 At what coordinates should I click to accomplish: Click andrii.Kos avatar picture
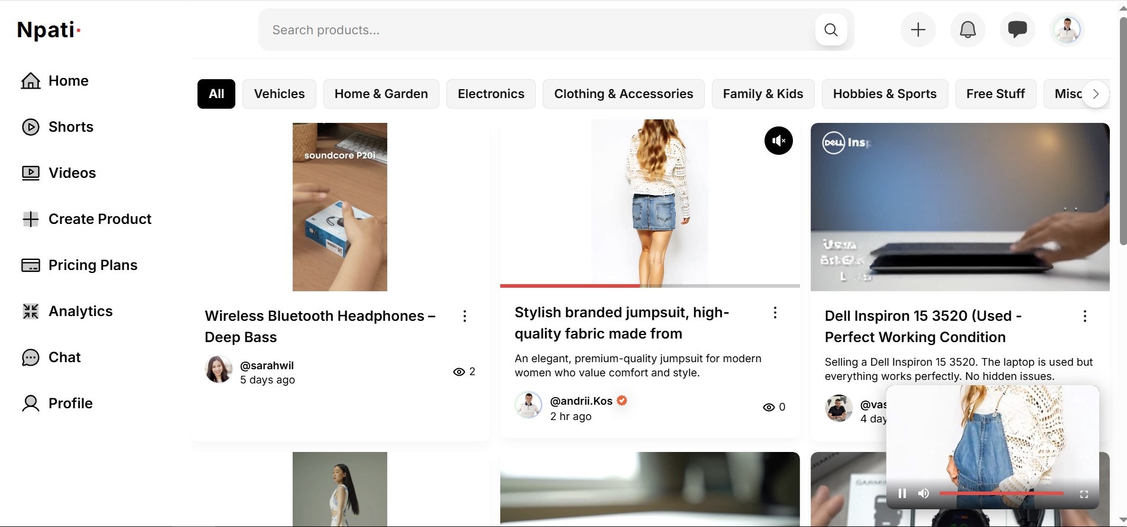(529, 405)
